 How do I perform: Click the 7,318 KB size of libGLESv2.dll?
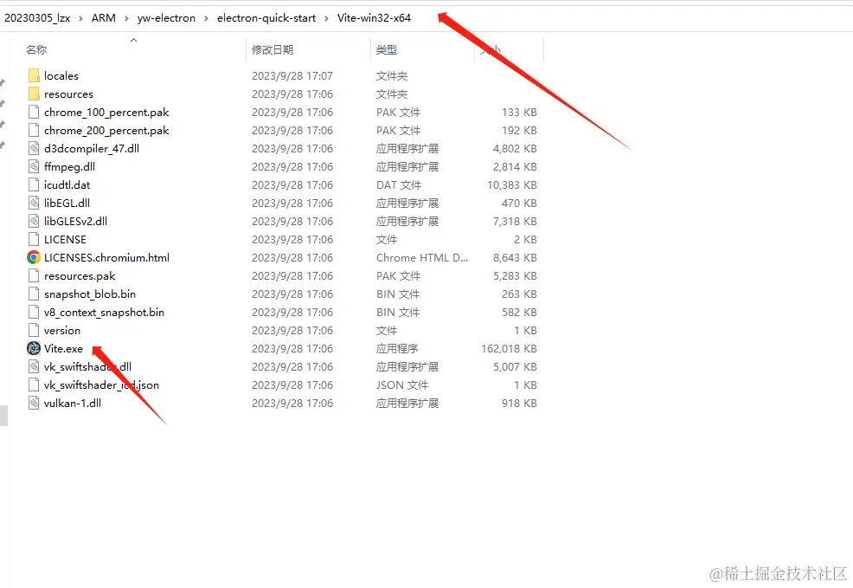(x=515, y=221)
